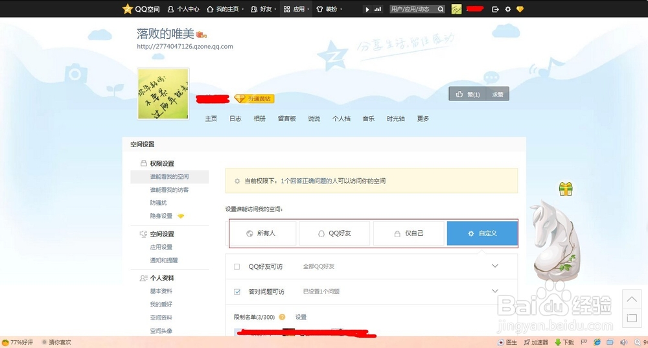Click the 限制名单 help question icon
The height and width of the screenshot is (348, 648).
point(282,317)
